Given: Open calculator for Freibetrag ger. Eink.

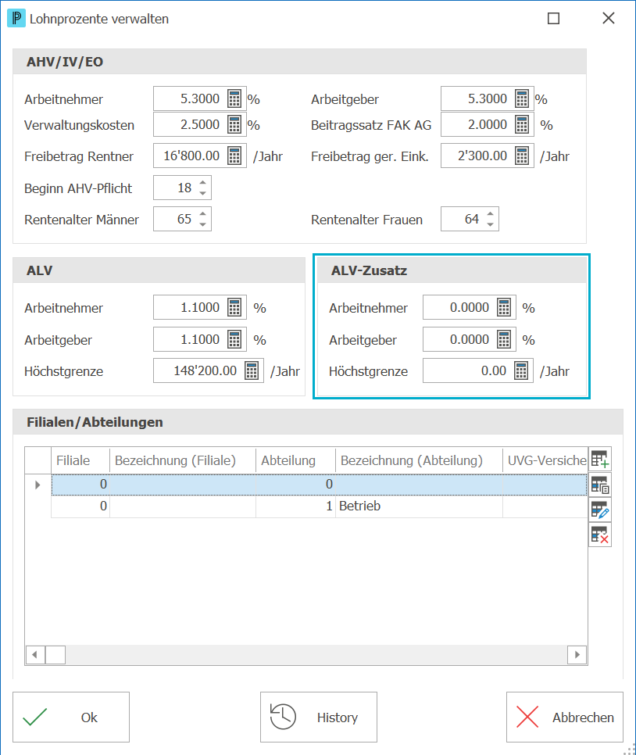Looking at the screenshot, I should click(522, 156).
